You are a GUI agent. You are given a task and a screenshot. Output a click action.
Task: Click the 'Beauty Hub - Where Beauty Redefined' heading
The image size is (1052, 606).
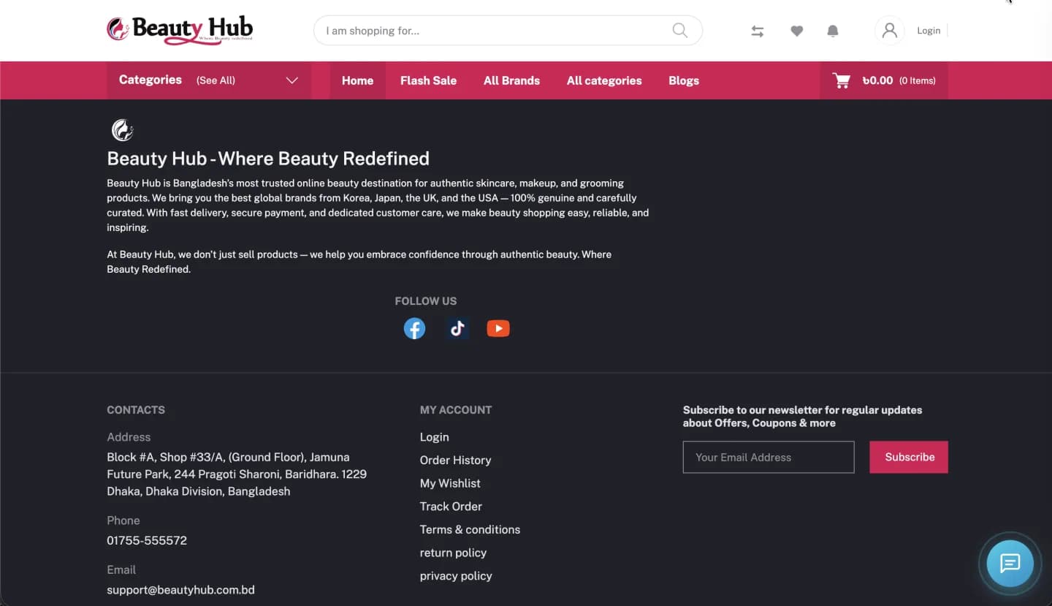coord(268,159)
